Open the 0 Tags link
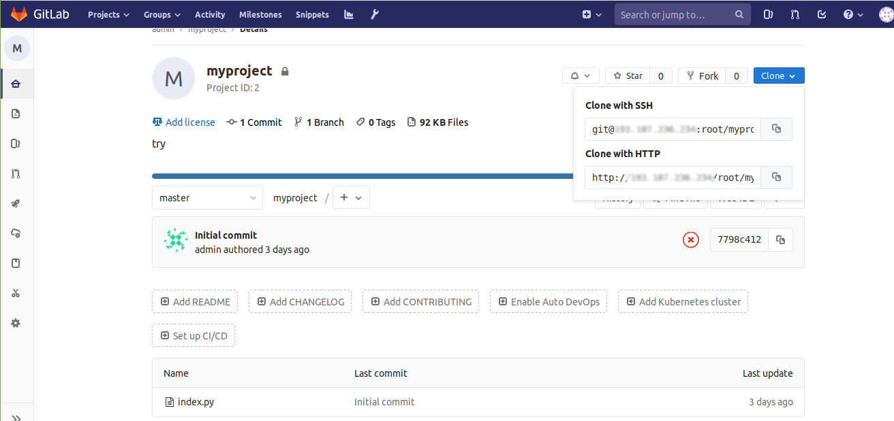This screenshot has width=894, height=421. tap(376, 122)
